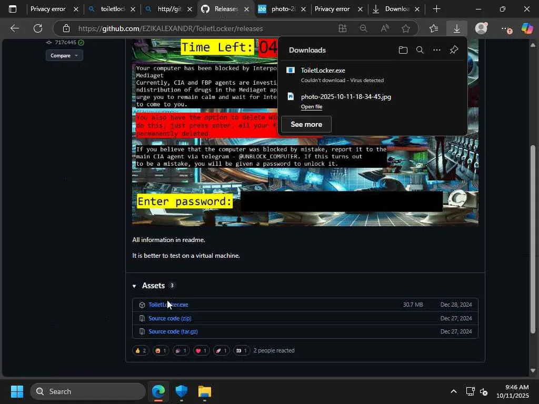Search downloads with magnifier icon
The height and width of the screenshot is (404, 539).
(420, 50)
